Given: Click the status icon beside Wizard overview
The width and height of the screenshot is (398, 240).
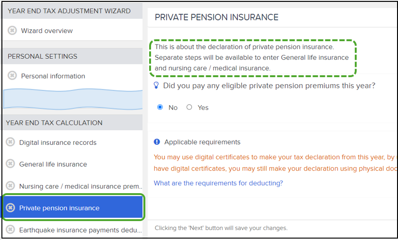Looking at the screenshot, I should [12, 31].
